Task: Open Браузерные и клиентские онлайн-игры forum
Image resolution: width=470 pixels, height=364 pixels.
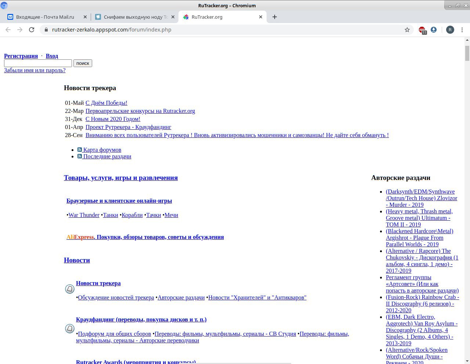Action: [119, 201]
